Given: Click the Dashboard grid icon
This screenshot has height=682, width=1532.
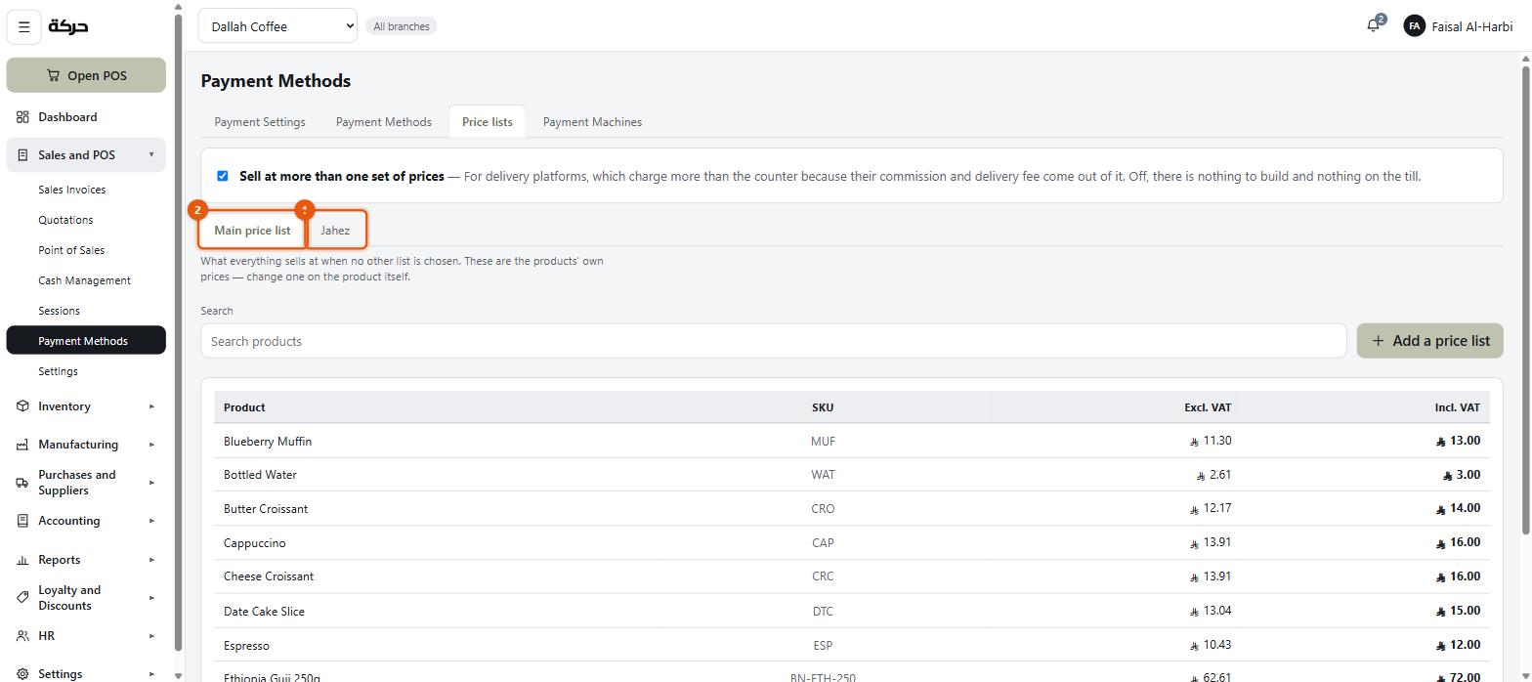Looking at the screenshot, I should point(22,117).
